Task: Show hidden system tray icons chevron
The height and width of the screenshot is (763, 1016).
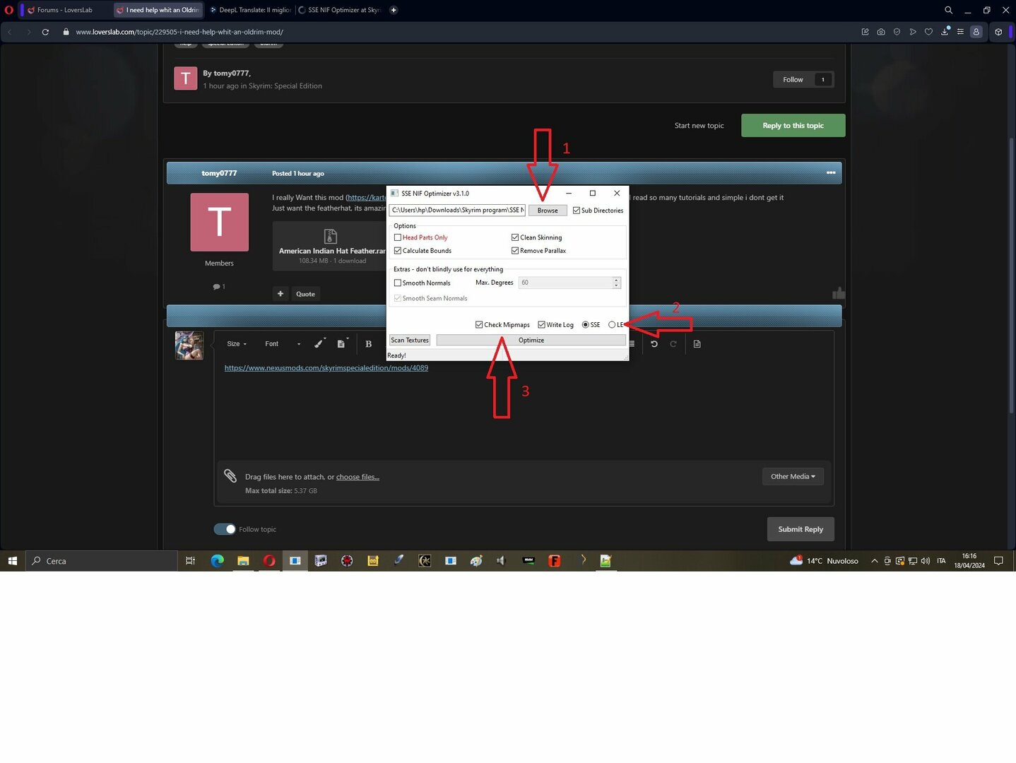Action: coord(874,561)
